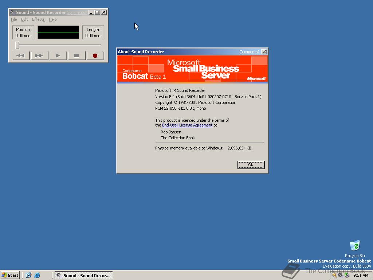
Task: Click the speaker-like tray icon in middle
Action: [340, 275]
